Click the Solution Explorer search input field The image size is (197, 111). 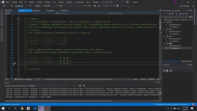click(x=176, y=17)
